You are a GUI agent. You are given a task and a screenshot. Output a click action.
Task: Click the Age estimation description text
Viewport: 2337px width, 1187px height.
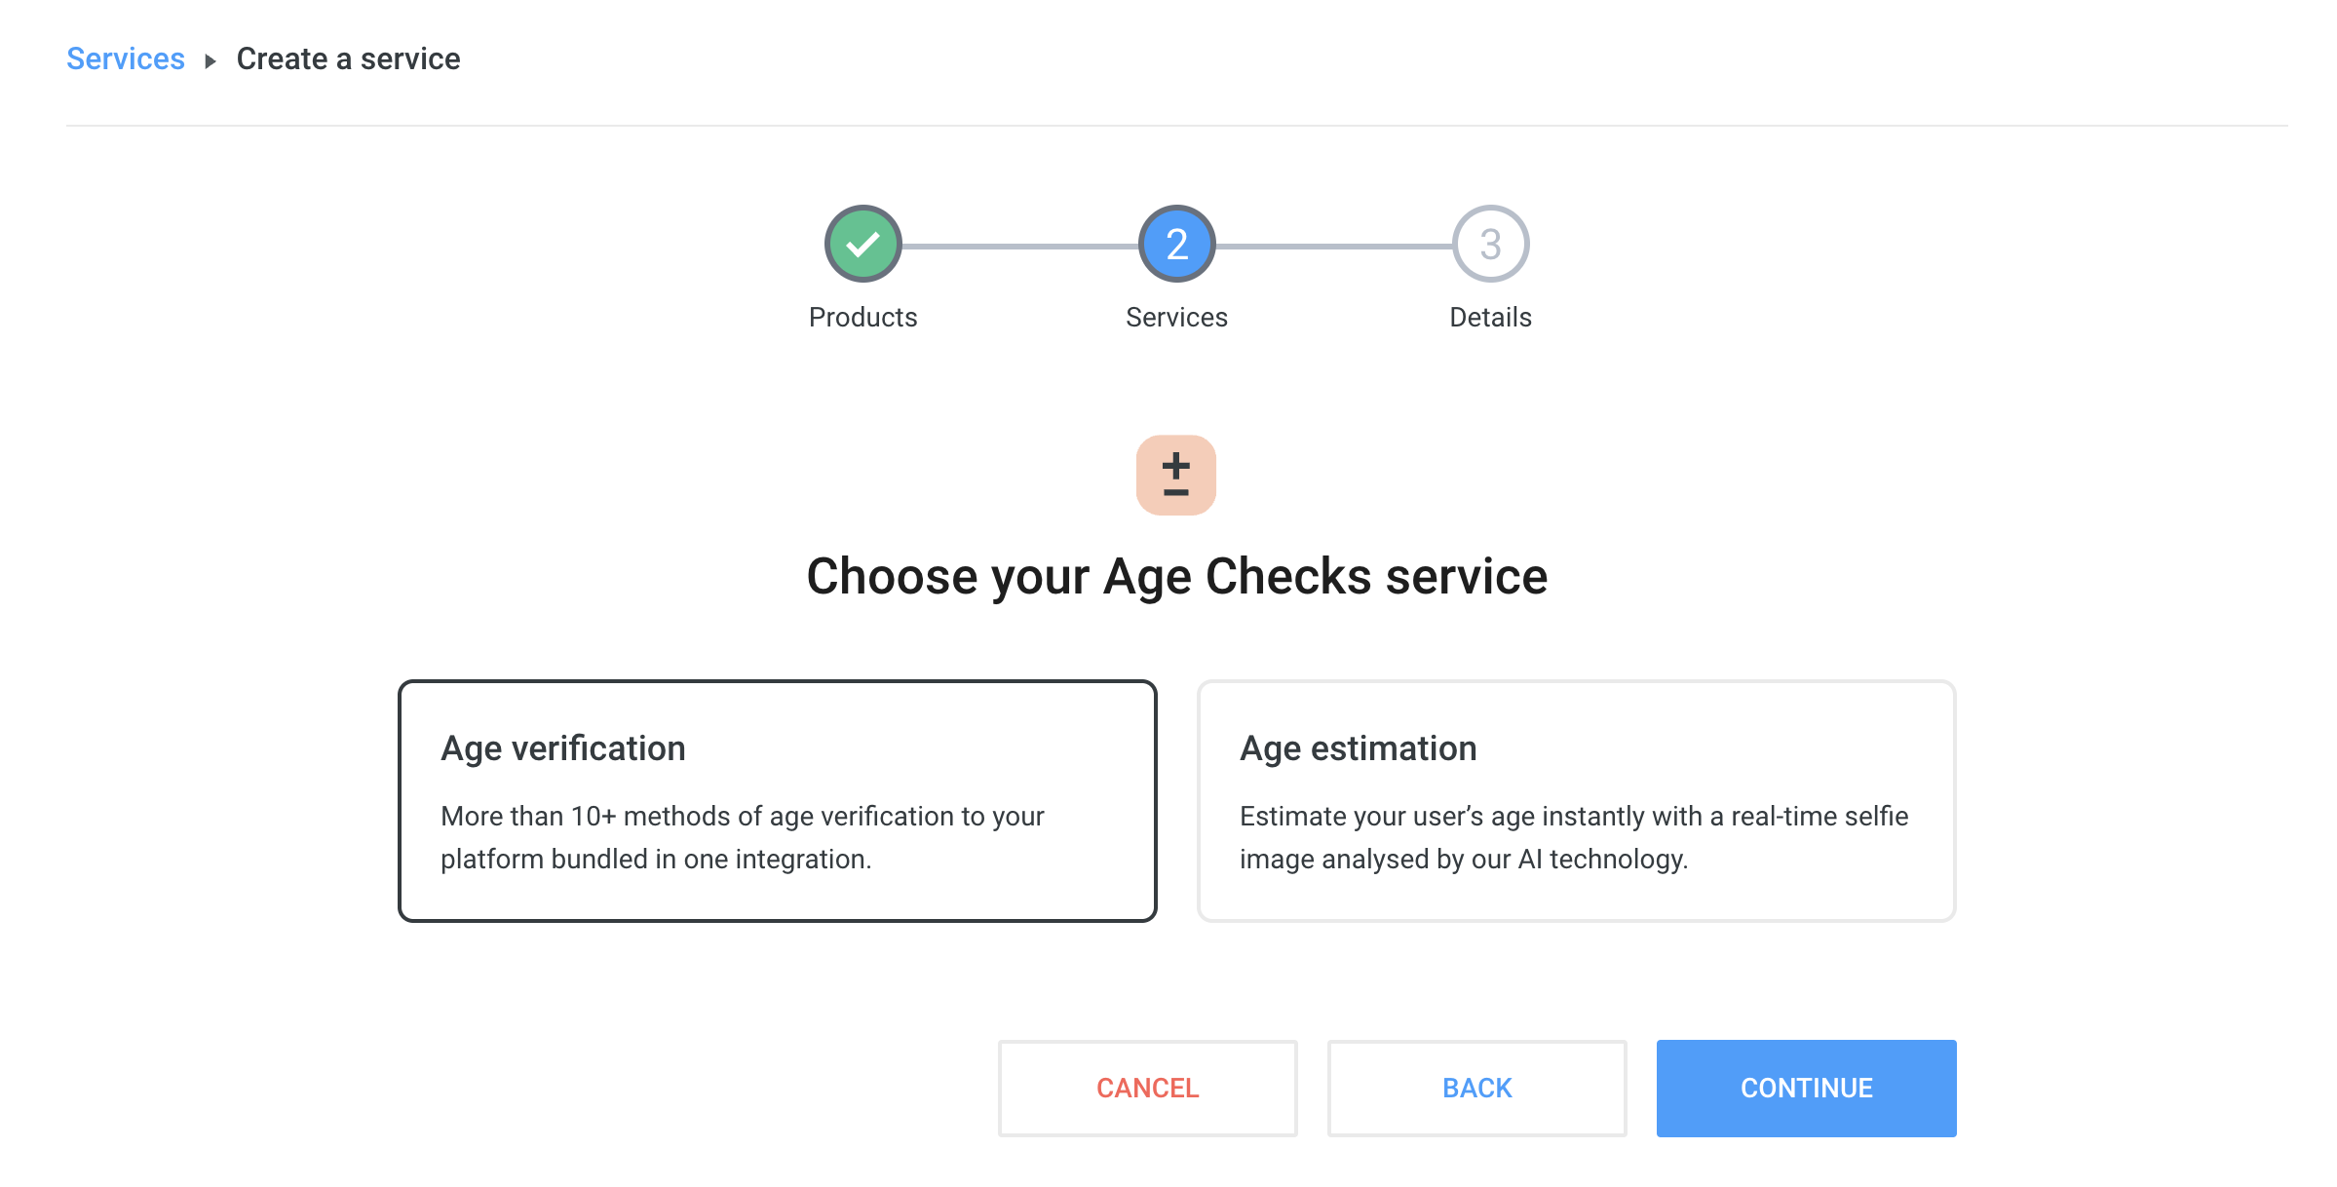(x=1574, y=837)
